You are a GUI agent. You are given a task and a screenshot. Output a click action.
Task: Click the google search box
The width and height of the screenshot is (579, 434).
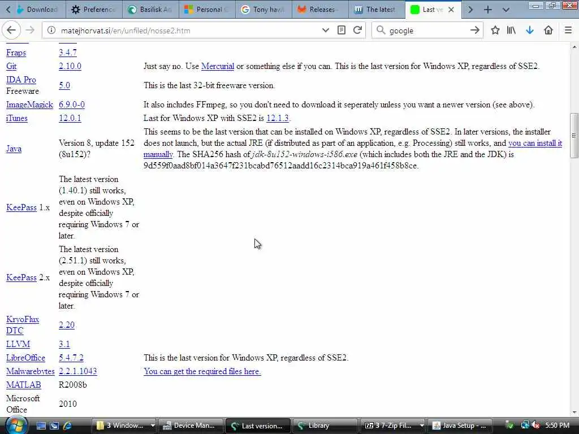coord(426,31)
